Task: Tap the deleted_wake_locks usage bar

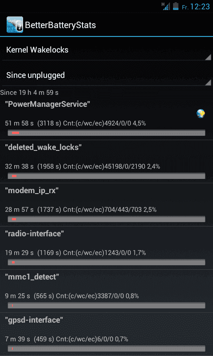Action: pos(106,176)
